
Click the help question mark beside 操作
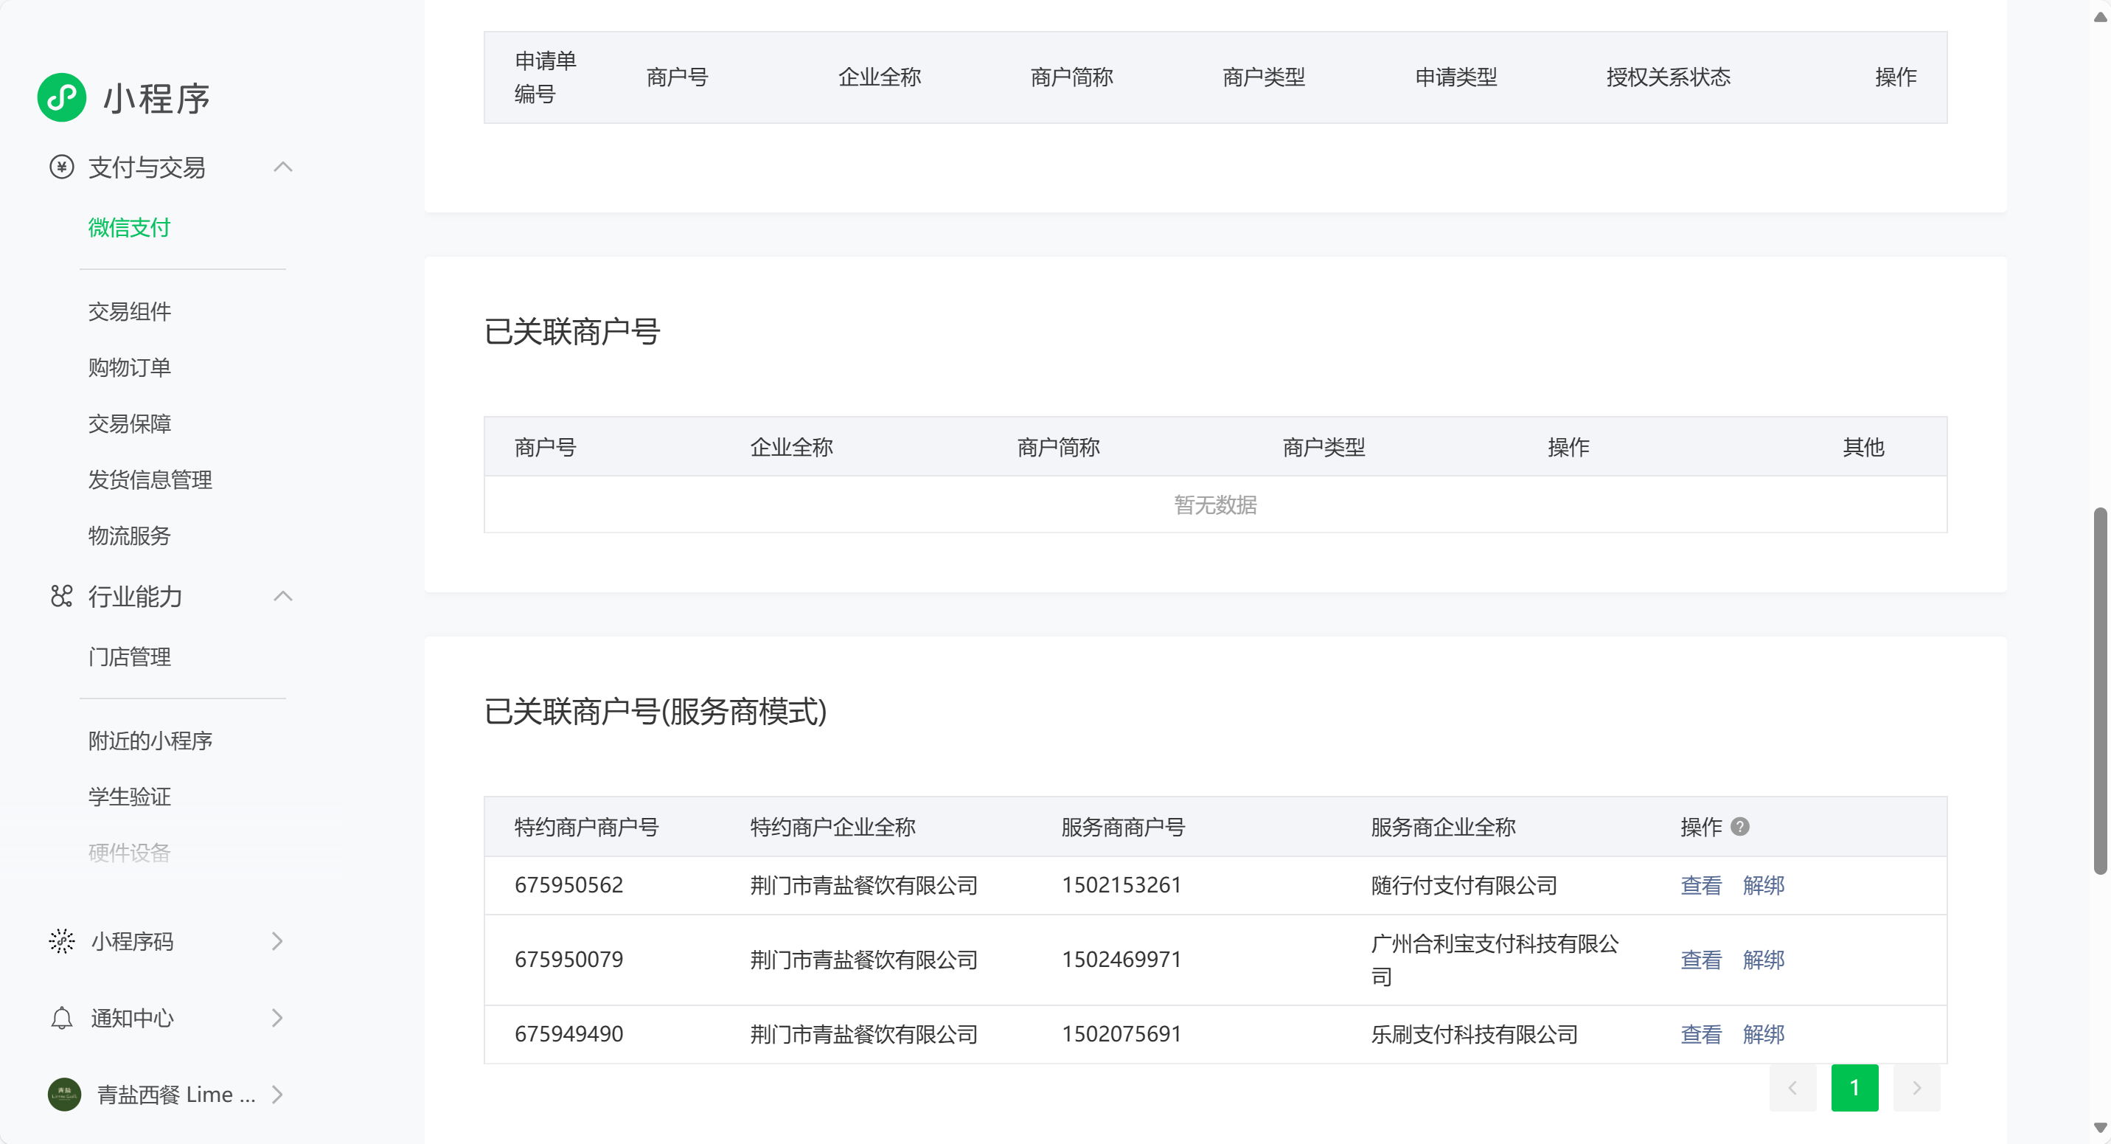click(x=1740, y=827)
